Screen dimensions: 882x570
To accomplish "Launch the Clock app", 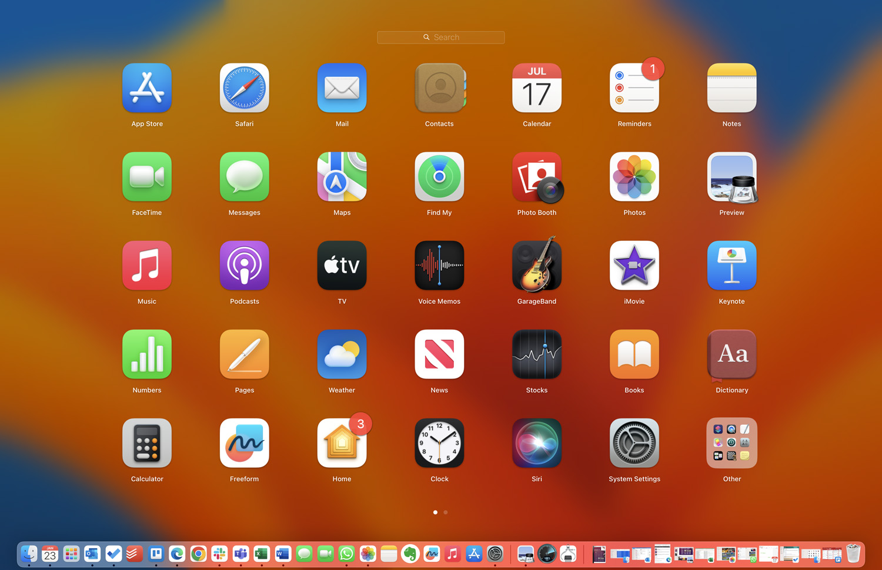I will click(x=439, y=443).
